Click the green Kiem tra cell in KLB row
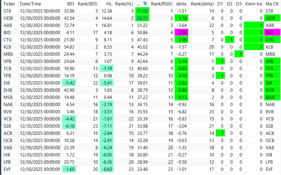Image resolution: width=281 pixels, height=175 pixels. point(254,47)
